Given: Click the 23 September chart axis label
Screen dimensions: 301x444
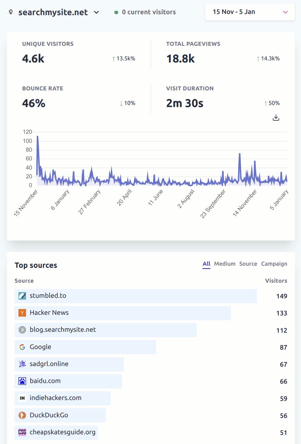Looking at the screenshot, I should pyautogui.click(x=213, y=204).
